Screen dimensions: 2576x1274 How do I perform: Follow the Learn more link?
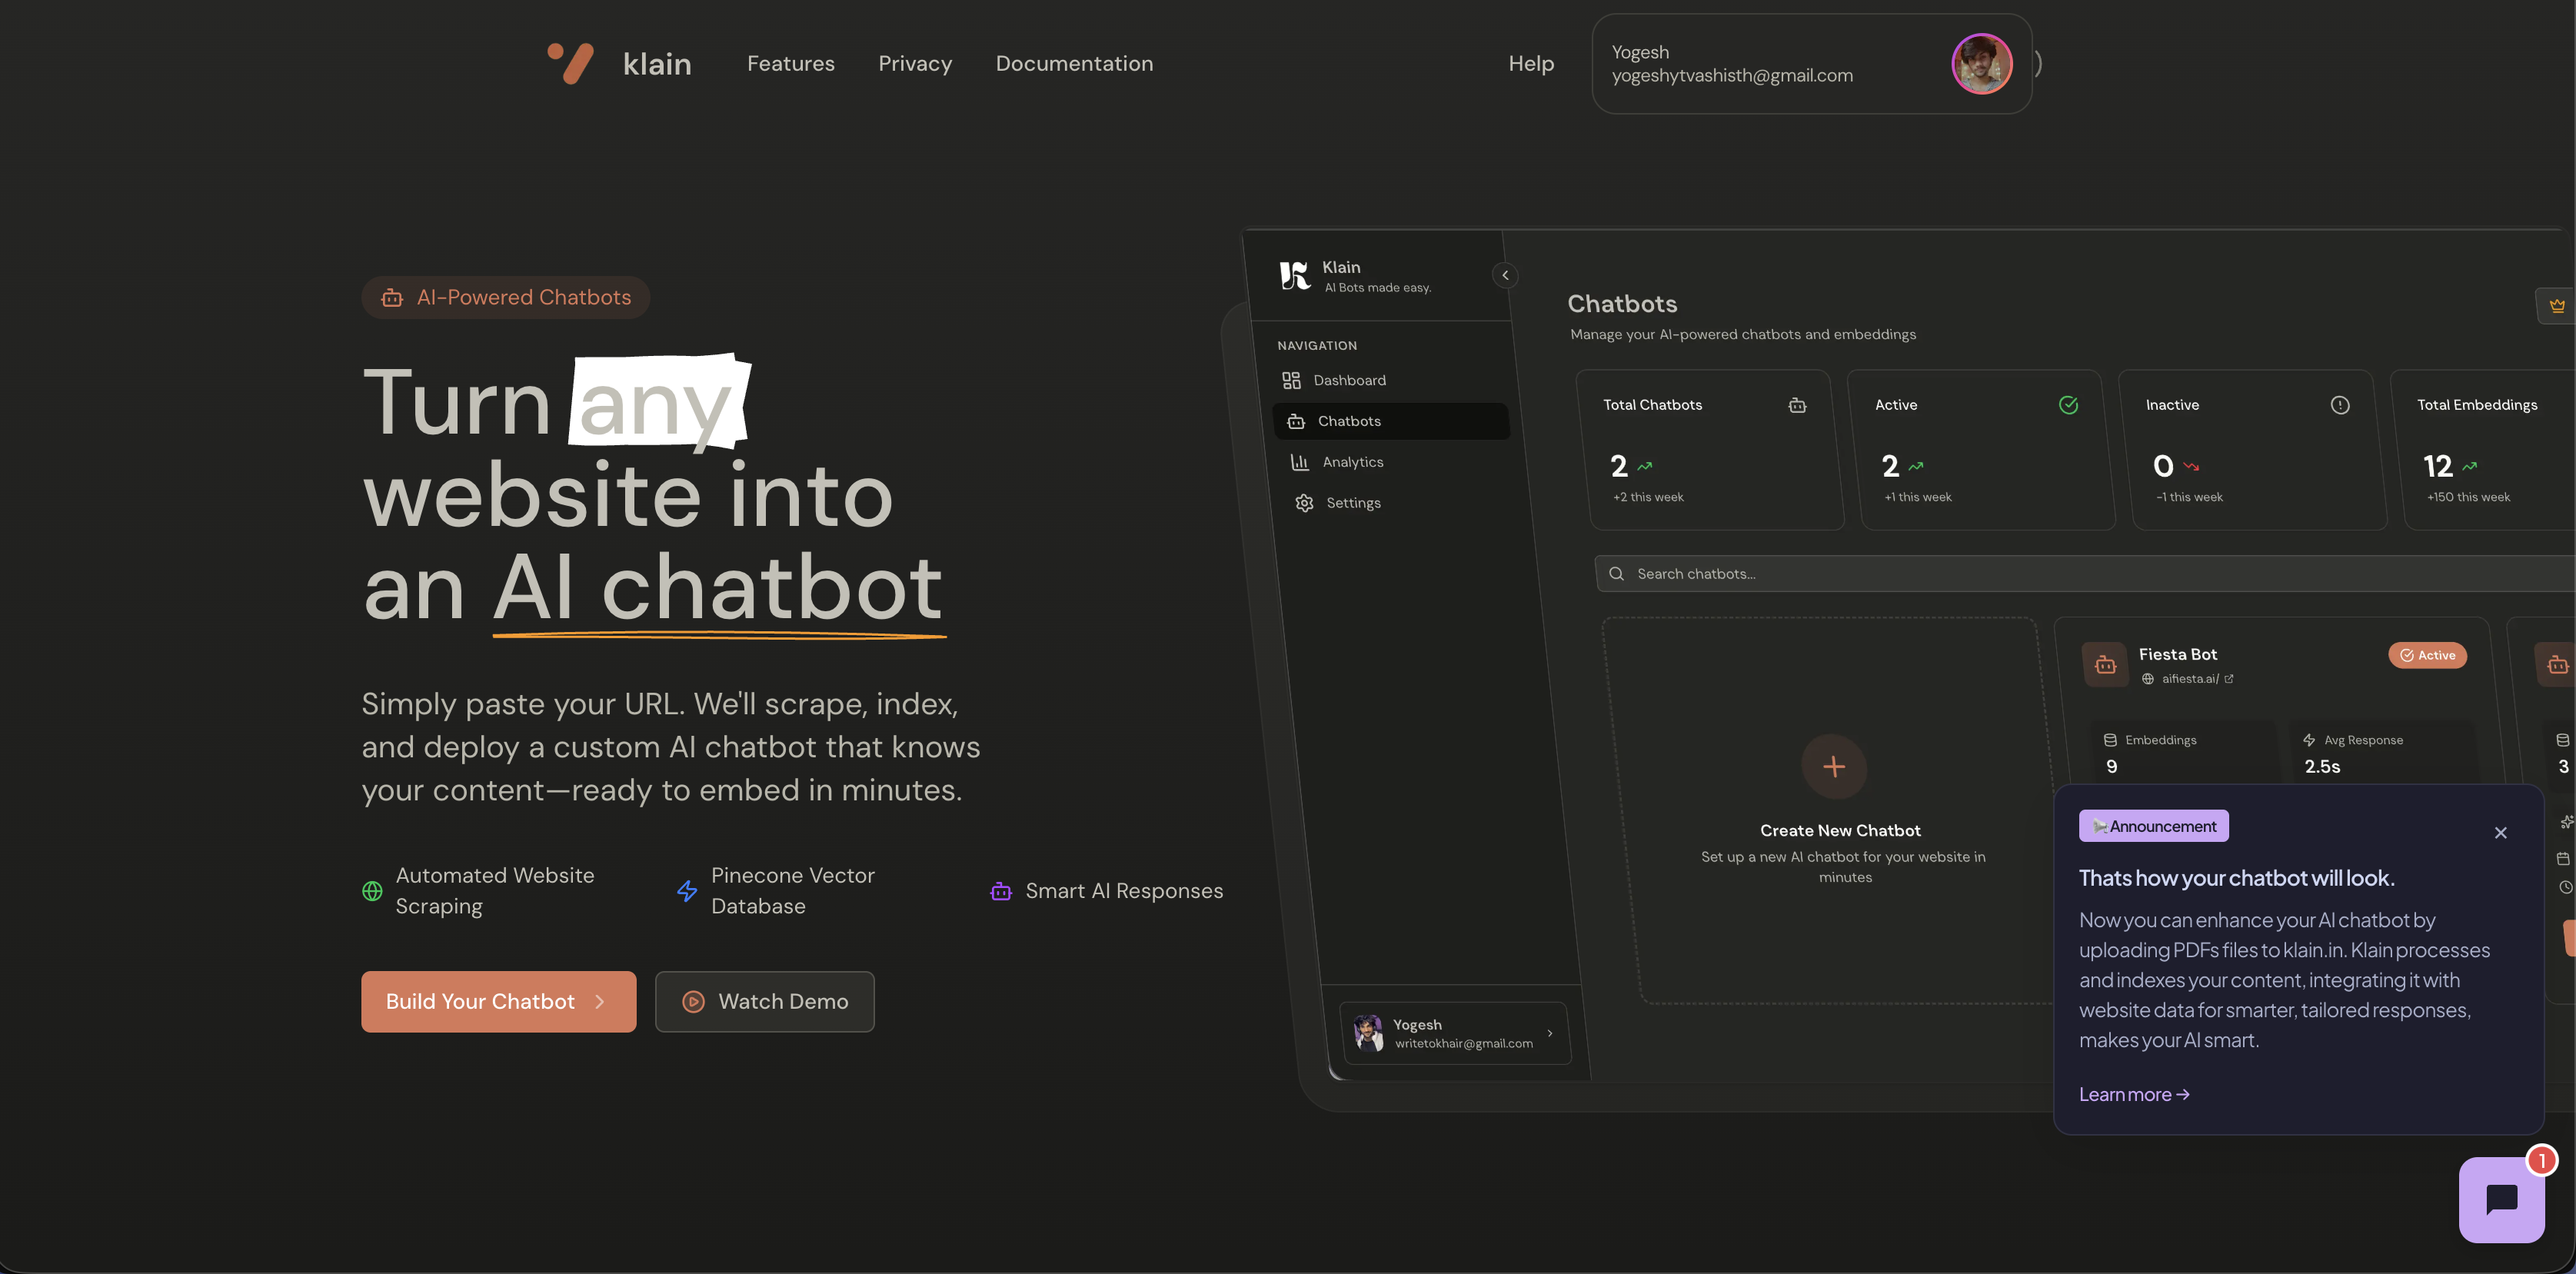tap(2134, 1094)
